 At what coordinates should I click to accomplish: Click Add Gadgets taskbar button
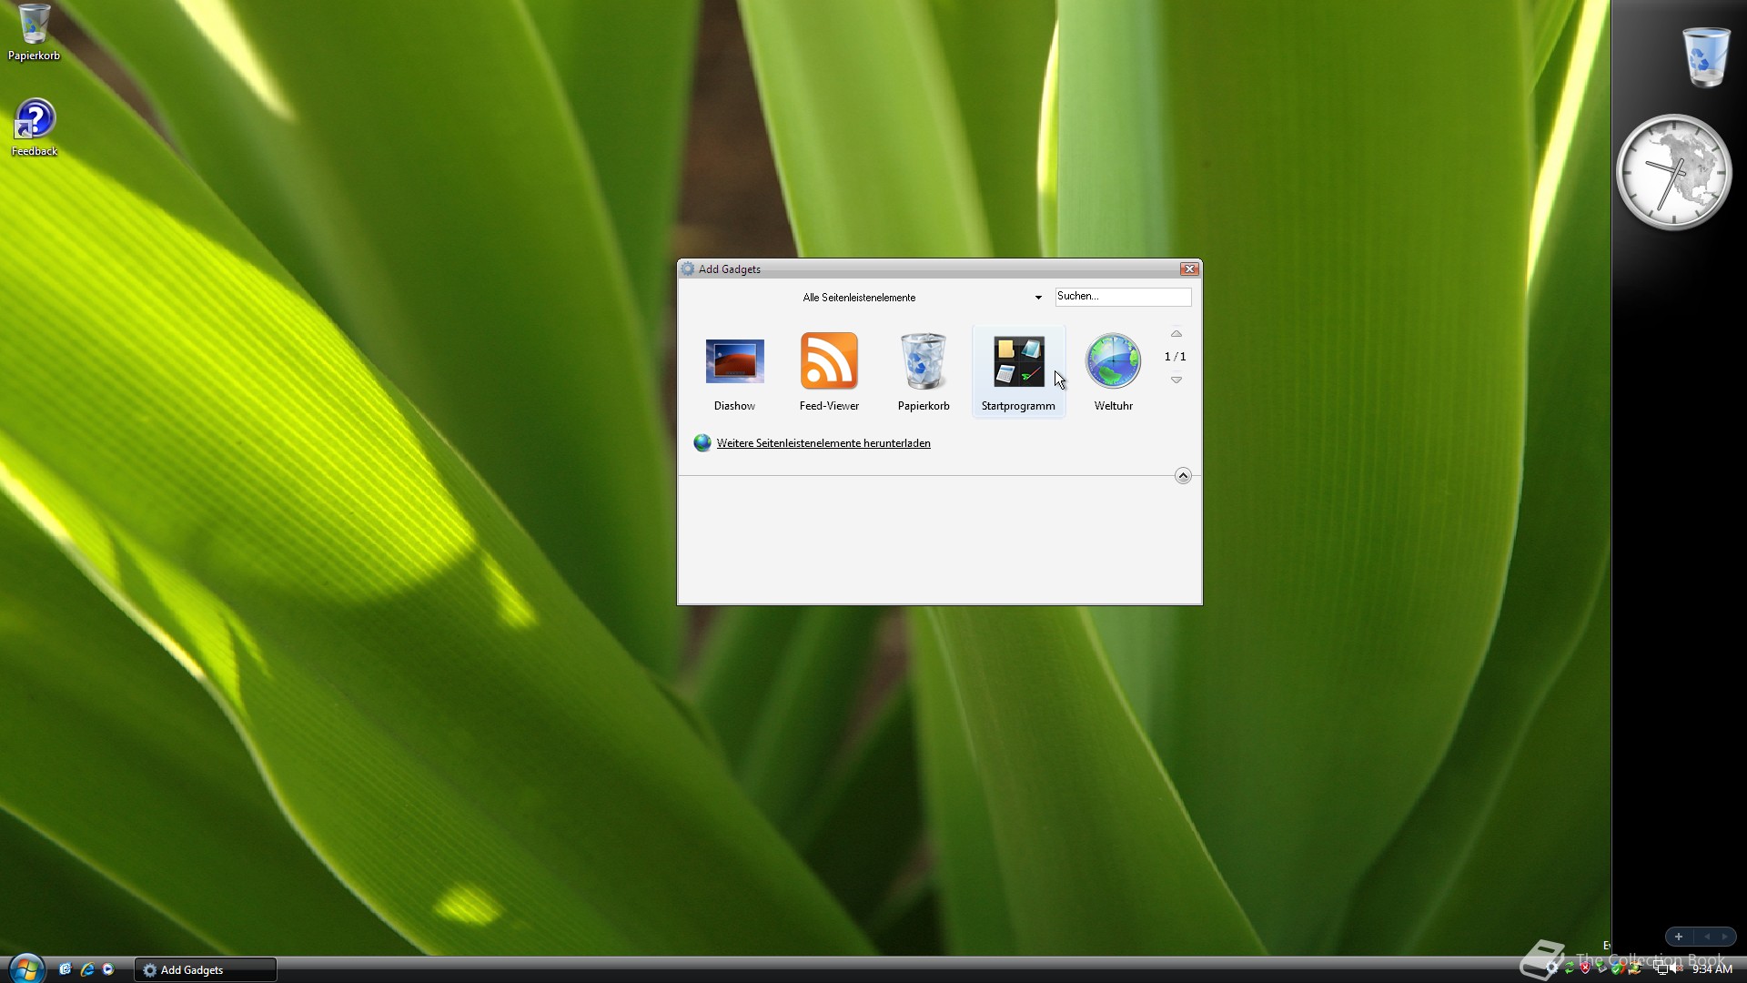click(206, 970)
